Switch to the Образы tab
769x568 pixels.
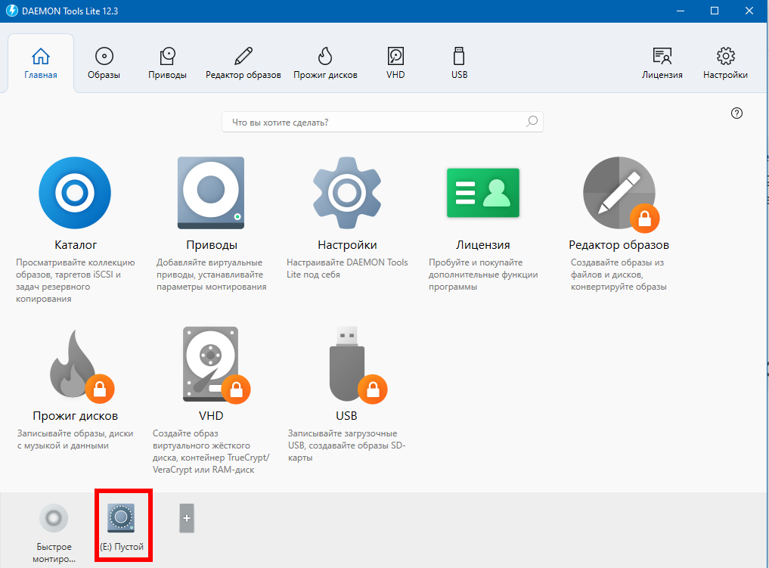(104, 64)
